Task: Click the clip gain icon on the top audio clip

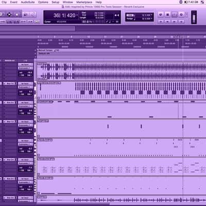Action: coord(39,79)
